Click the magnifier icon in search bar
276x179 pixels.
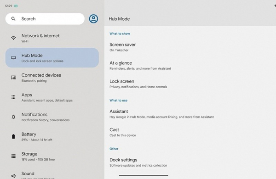coord(13,19)
